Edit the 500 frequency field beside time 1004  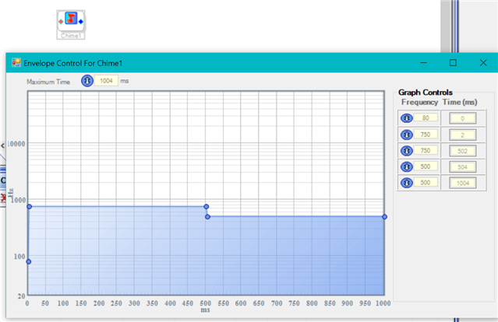(426, 182)
